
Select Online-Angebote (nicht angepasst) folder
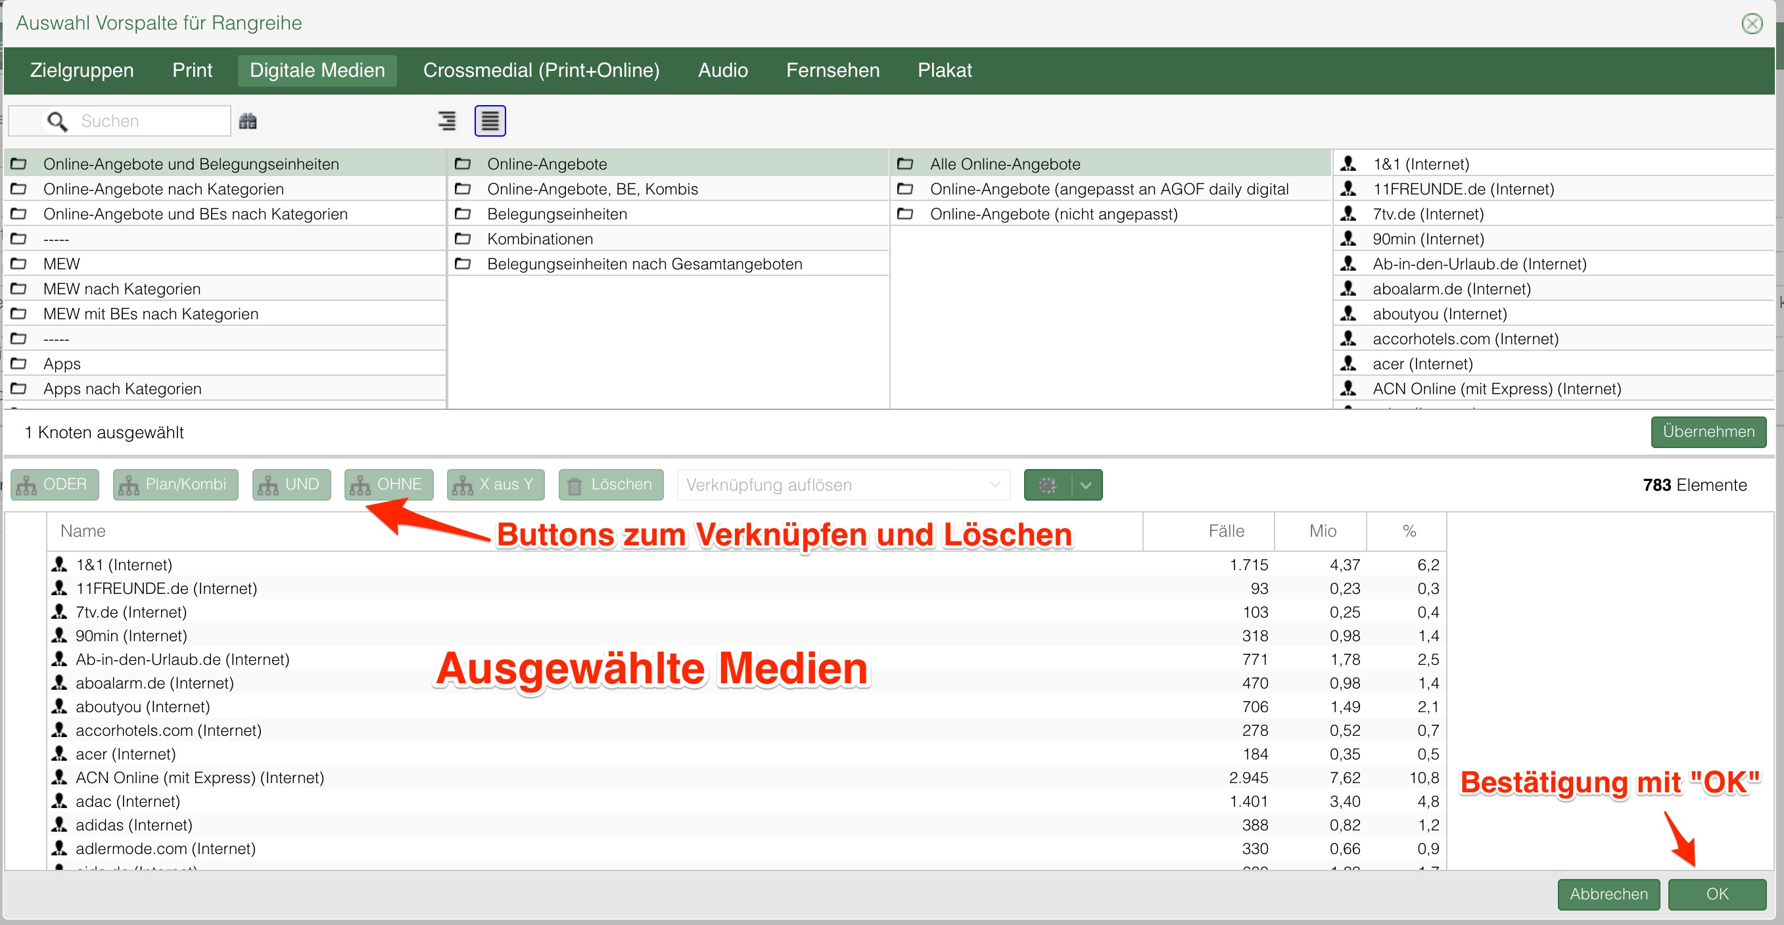1111,214
